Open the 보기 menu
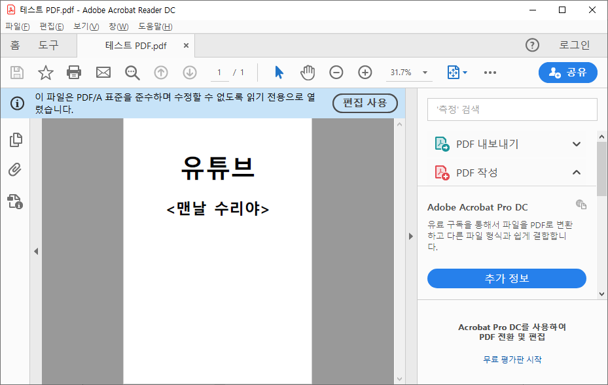608x385 pixels. [86, 27]
